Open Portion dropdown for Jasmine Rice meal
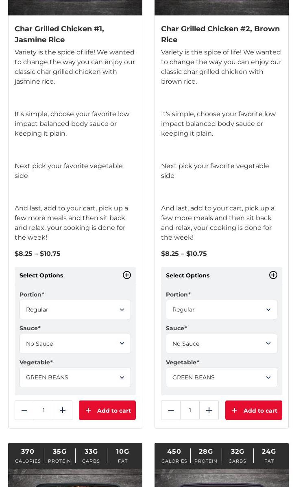Image resolution: width=305 pixels, height=487 pixels. point(75,310)
